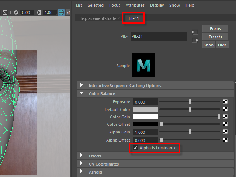Click the Exposure map checker icon

225,102
